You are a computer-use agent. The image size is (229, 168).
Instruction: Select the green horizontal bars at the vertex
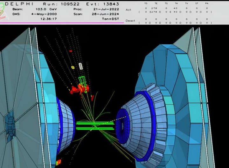click(x=95, y=126)
